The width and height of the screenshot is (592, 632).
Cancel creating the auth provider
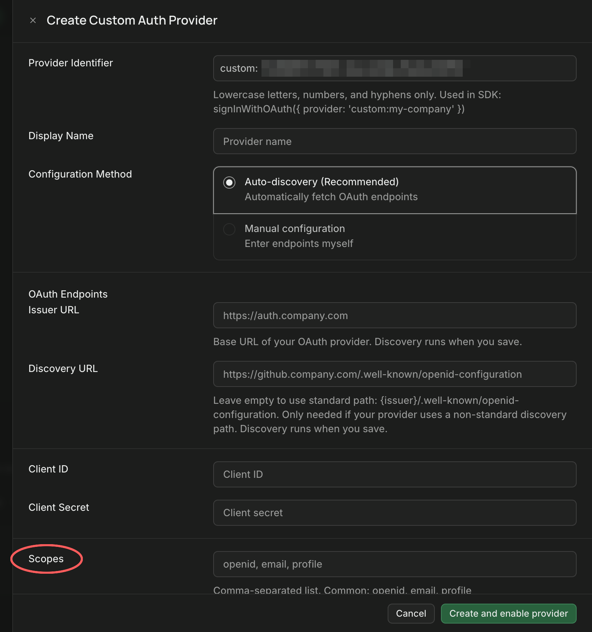[x=411, y=614]
